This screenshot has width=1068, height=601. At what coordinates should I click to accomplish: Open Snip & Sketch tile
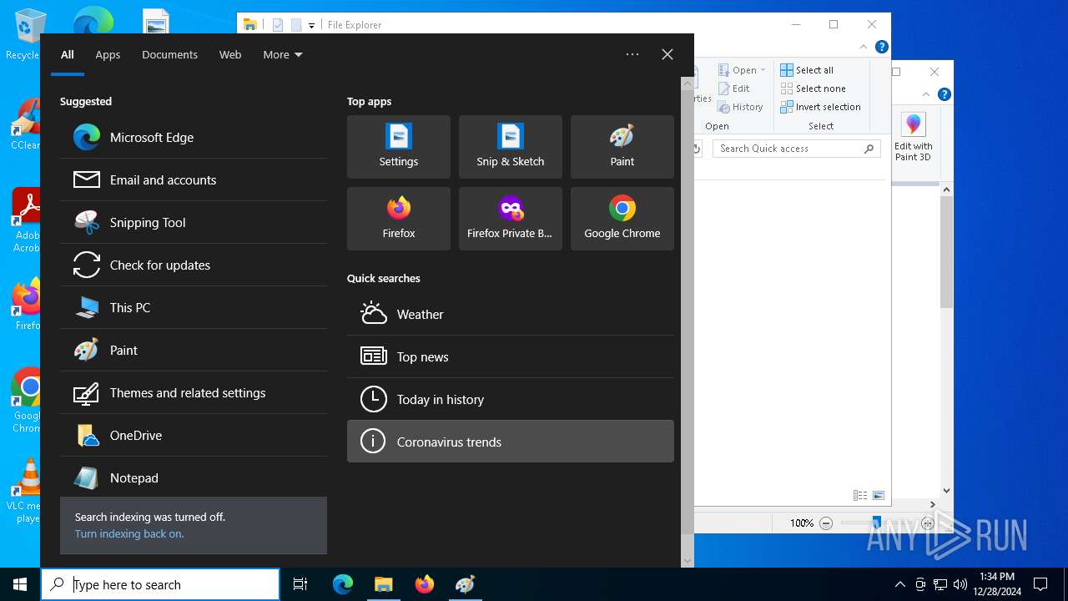point(511,147)
